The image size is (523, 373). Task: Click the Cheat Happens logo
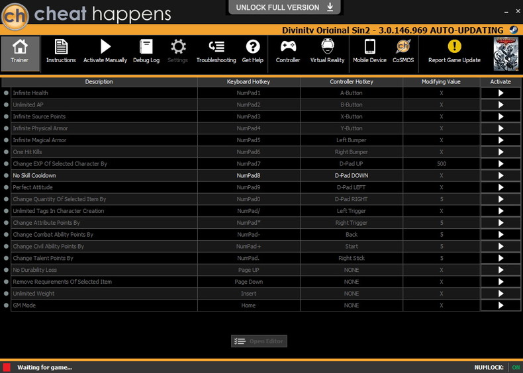point(15,15)
